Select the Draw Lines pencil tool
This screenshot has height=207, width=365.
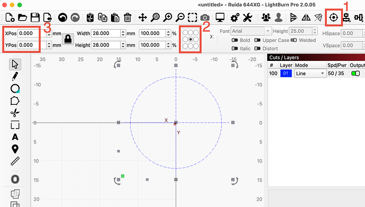coord(15,76)
